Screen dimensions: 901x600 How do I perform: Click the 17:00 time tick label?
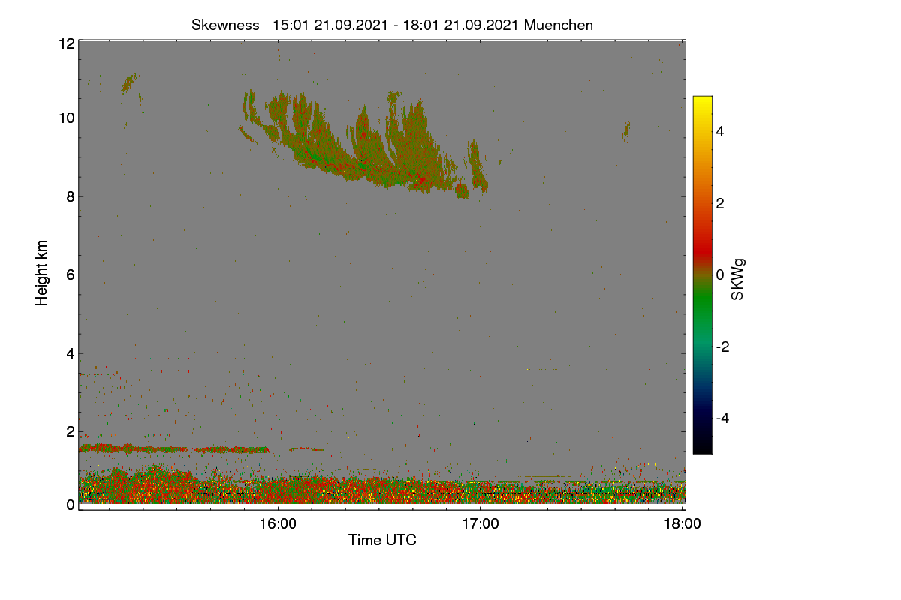coord(481,524)
